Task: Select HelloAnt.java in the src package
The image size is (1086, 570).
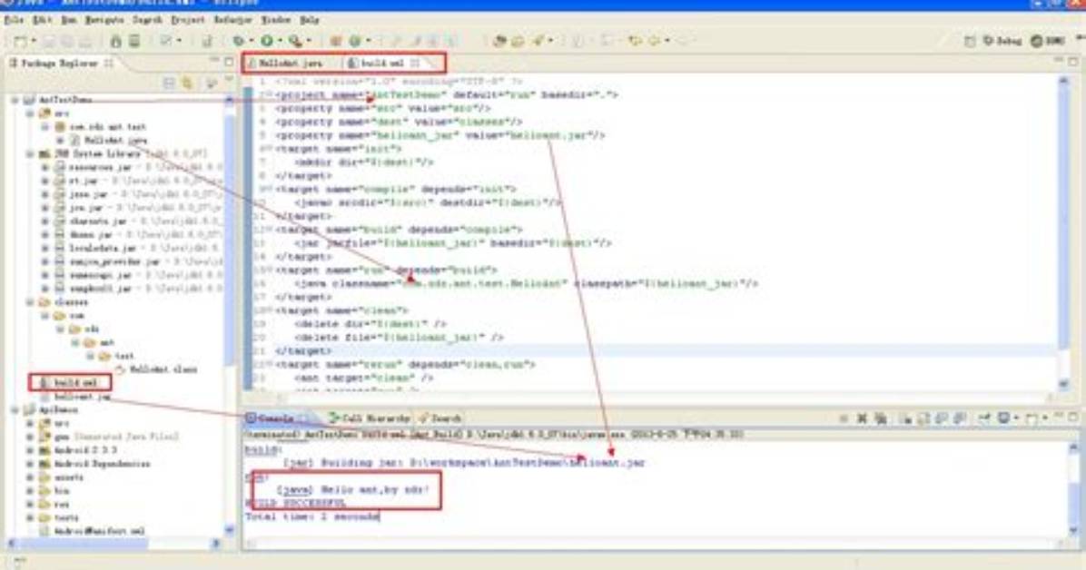Action: (x=109, y=141)
